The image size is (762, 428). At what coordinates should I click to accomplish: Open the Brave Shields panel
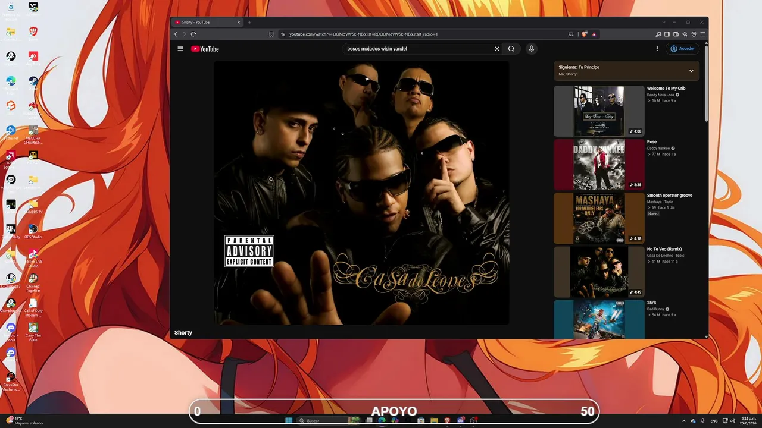pyautogui.click(x=585, y=34)
